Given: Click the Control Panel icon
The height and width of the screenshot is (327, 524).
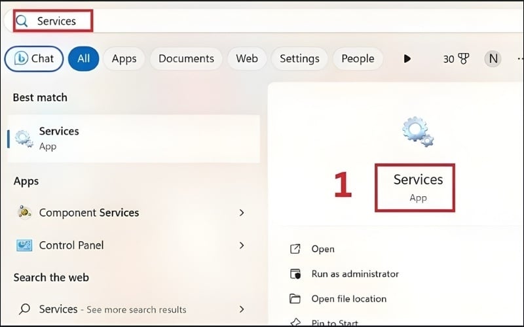Looking at the screenshot, I should pyautogui.click(x=24, y=245).
